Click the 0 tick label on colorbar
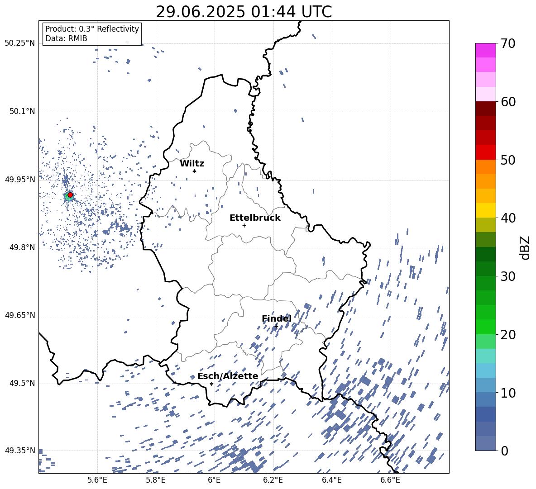Viewport: 536px width, 489px height. point(504,451)
